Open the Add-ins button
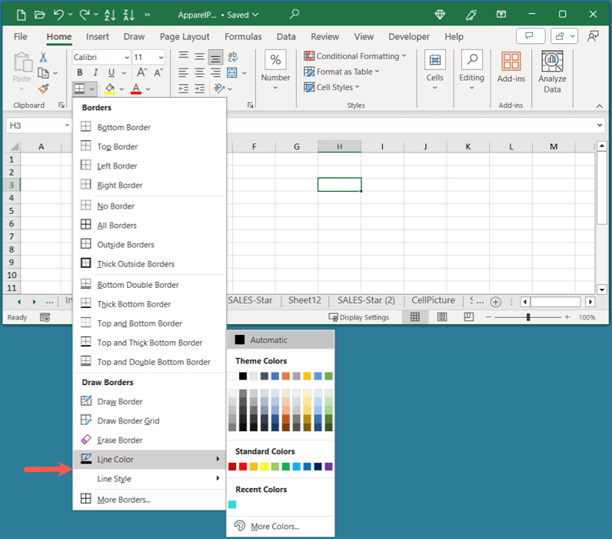 click(x=511, y=67)
